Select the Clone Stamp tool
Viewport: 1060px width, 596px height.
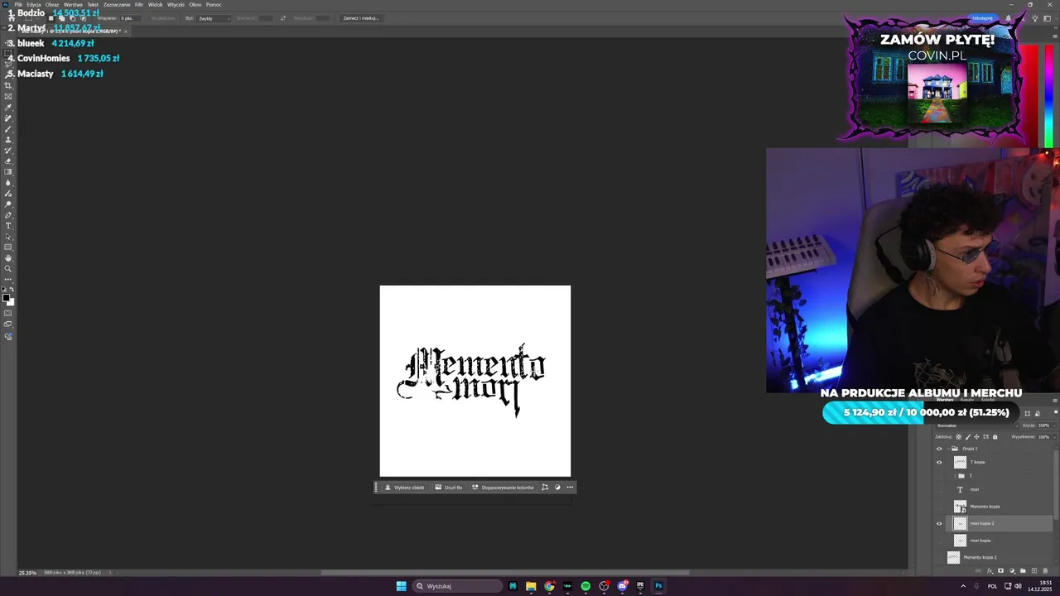pyautogui.click(x=8, y=140)
